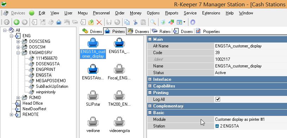This screenshot has width=287, height=138.
Task: Click the blue printer toolbar icon
Action: point(58,22)
